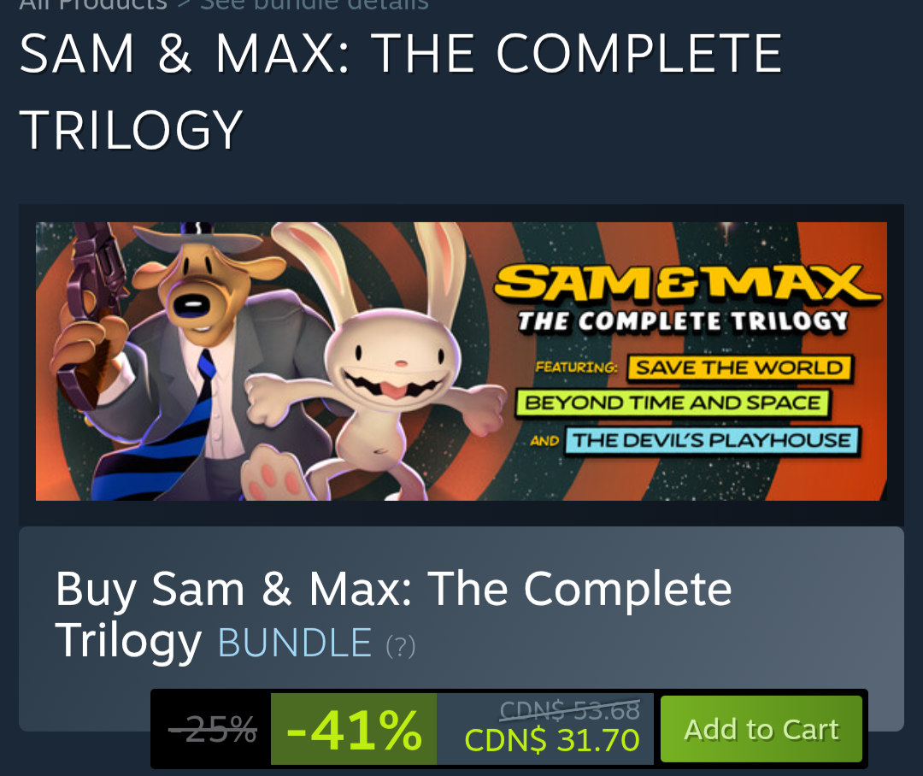Image resolution: width=923 pixels, height=776 pixels.
Task: Click the Beyond Time and Space green label
Action: (673, 403)
